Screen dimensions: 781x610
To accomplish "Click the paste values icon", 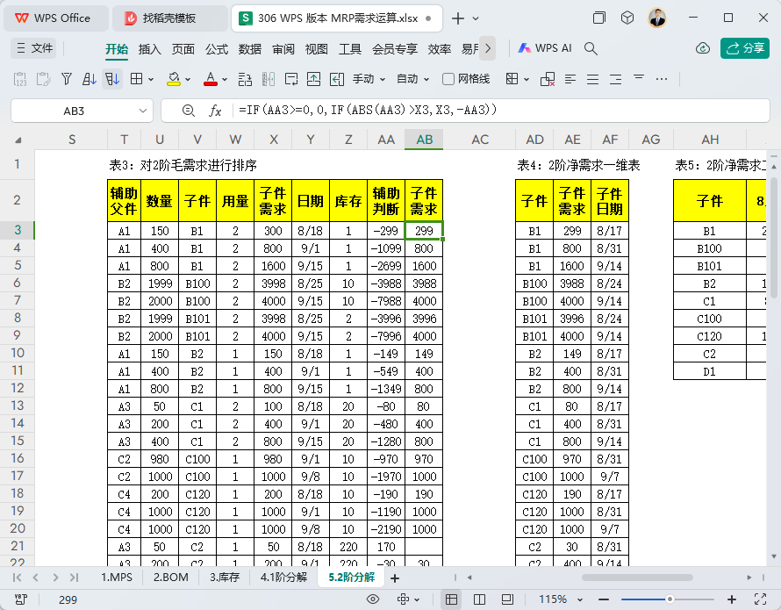I will [20, 79].
